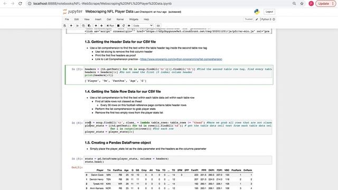Move selected cell down arrow
The height and width of the screenshot is (190, 338).
click(101, 26)
